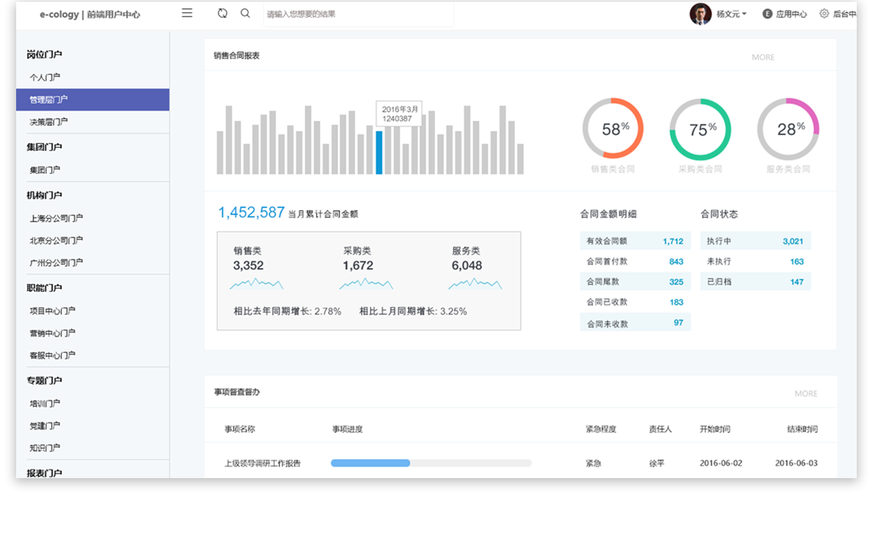Viewport: 886px width, 544px height.
Task: Click the 应用中心 app center icon
Action: pyautogui.click(x=767, y=14)
